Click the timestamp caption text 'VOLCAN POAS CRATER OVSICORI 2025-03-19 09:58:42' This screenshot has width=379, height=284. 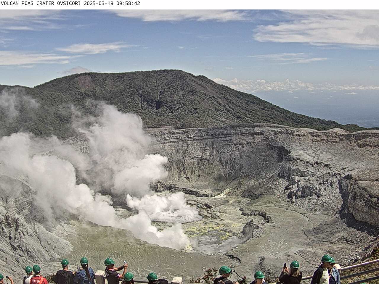(x=70, y=4)
